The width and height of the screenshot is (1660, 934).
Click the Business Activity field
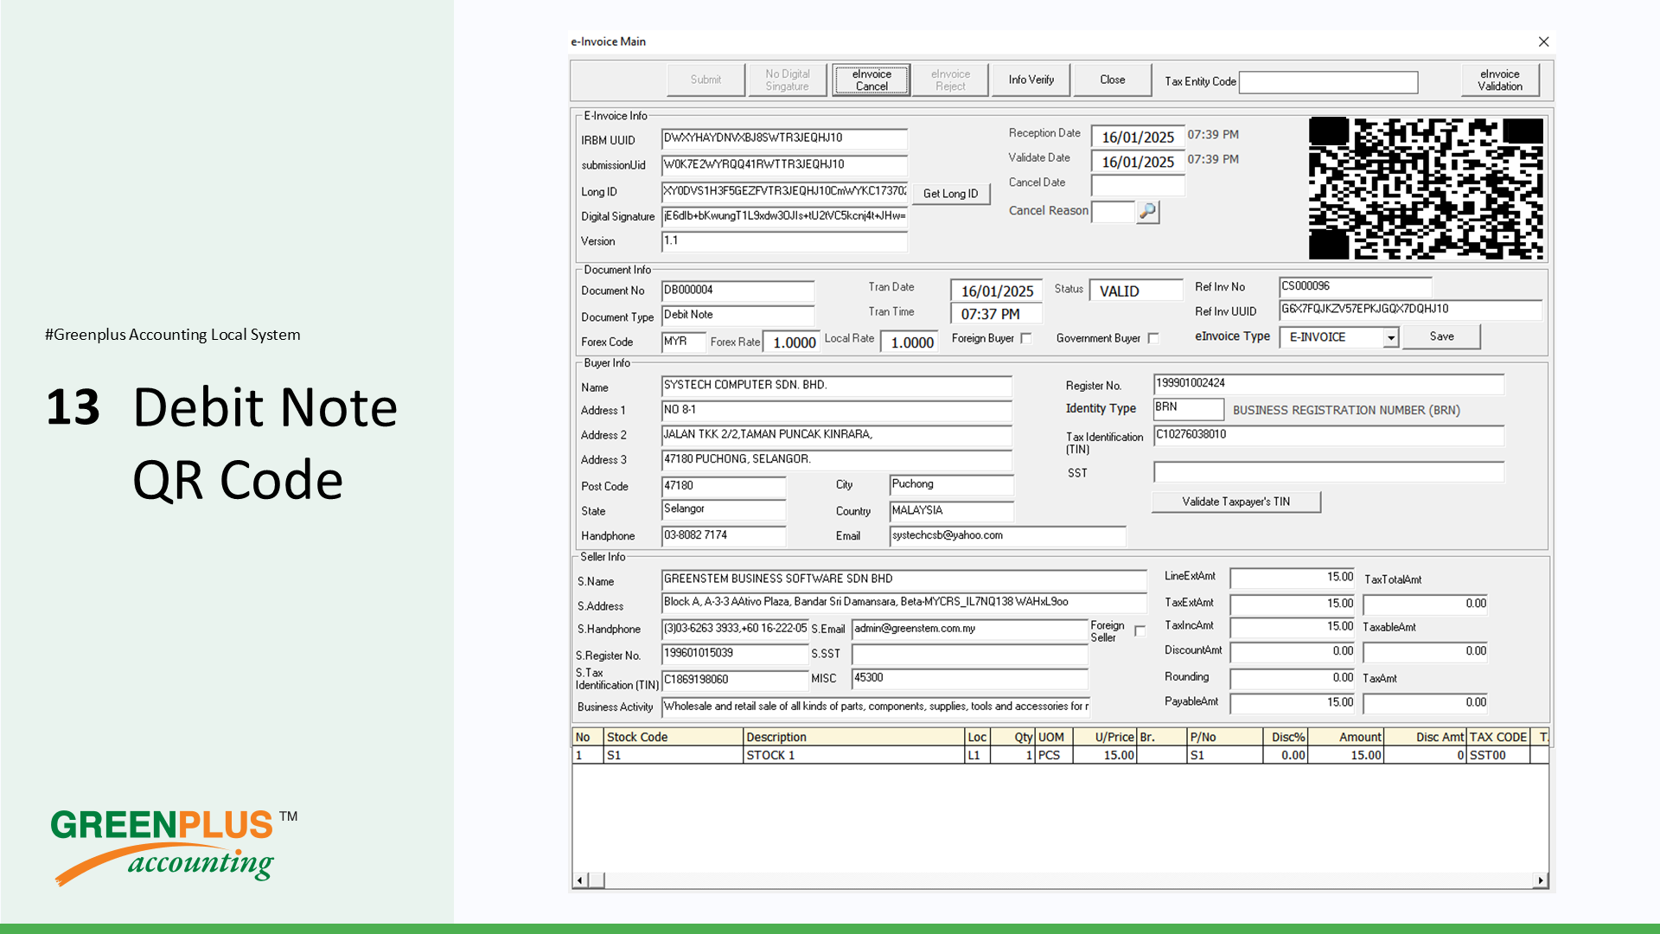pos(875,707)
